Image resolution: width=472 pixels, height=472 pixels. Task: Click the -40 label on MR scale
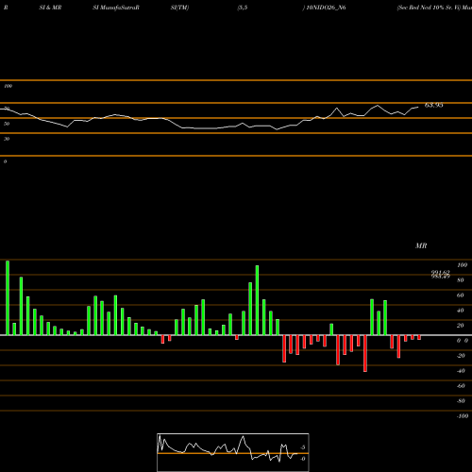click(x=461, y=371)
